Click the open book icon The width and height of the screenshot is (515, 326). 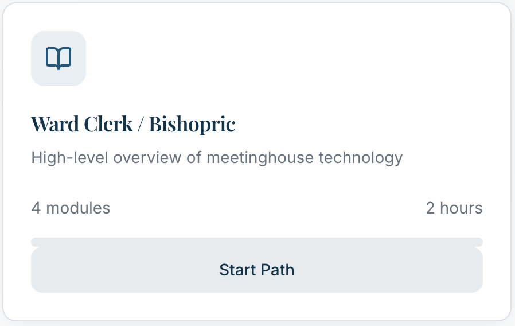coord(58,58)
